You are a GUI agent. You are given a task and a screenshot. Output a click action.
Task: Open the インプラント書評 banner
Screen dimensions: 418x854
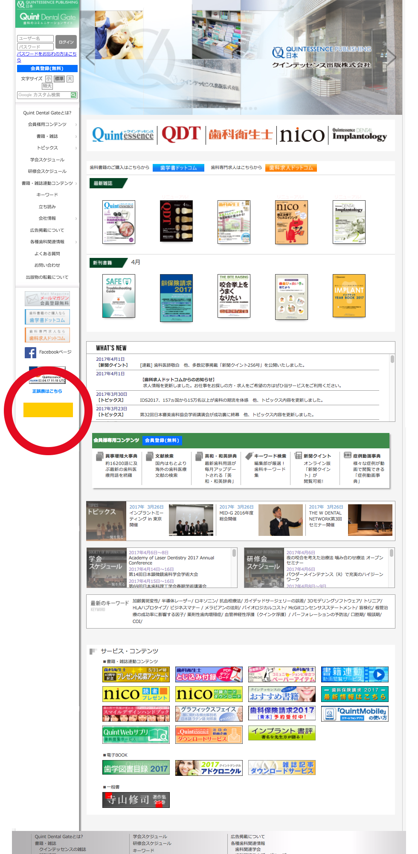click(282, 733)
